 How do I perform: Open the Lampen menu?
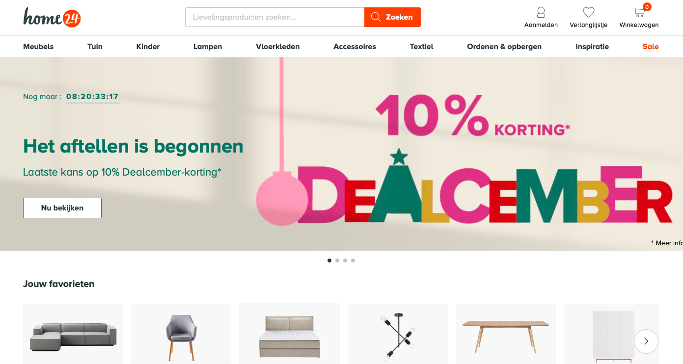208,47
